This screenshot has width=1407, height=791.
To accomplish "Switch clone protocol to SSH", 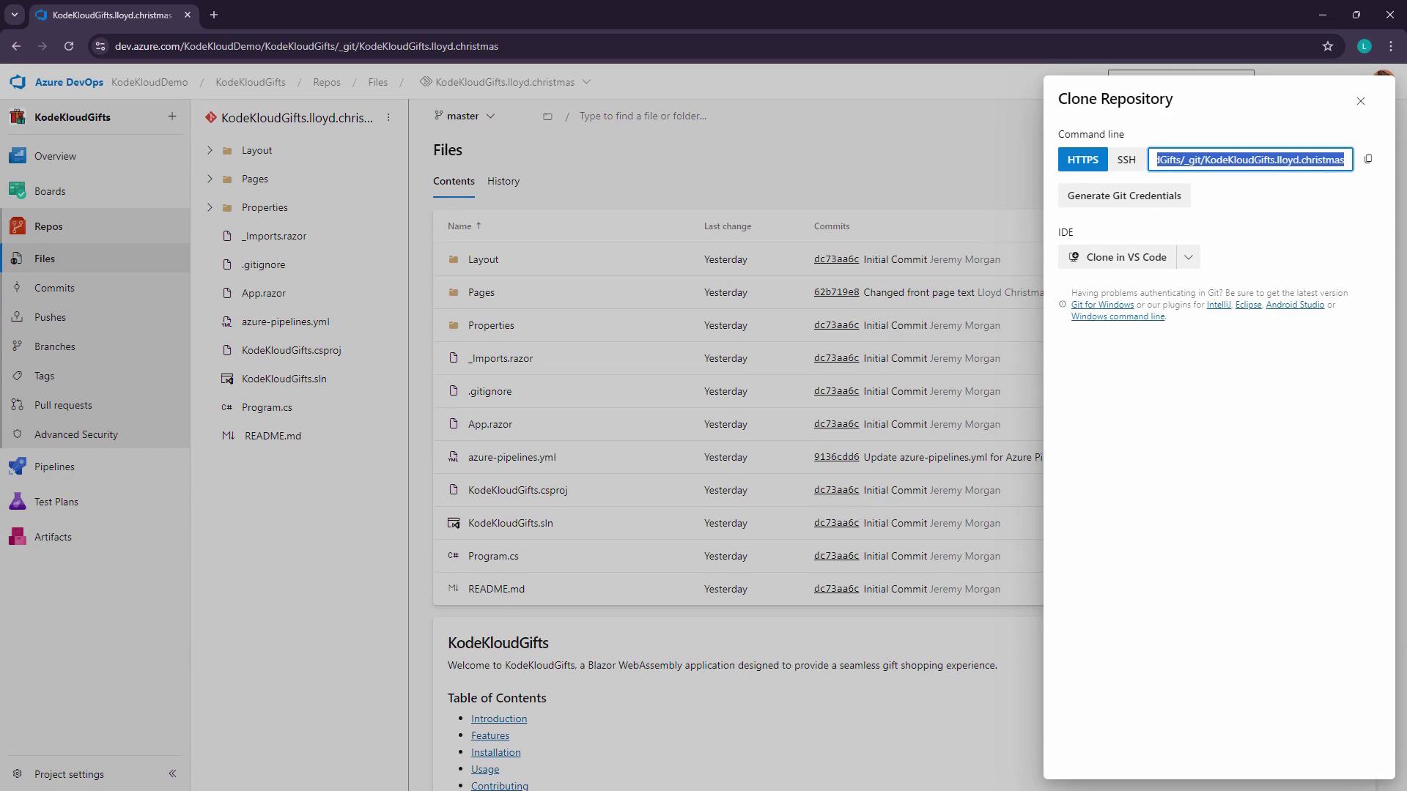I will tap(1126, 160).
